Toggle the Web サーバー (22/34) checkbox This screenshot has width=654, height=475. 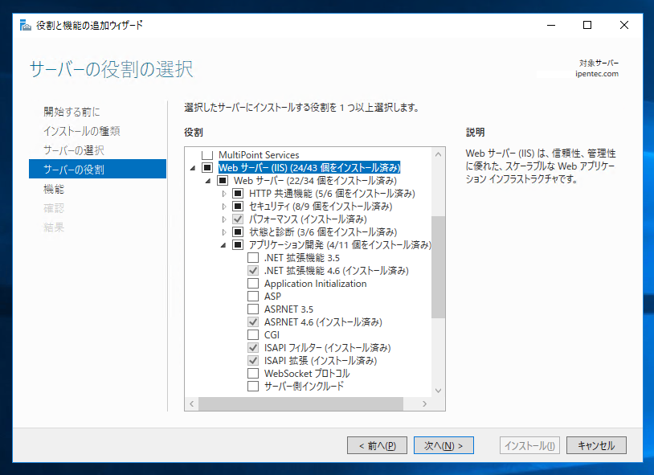(x=223, y=181)
